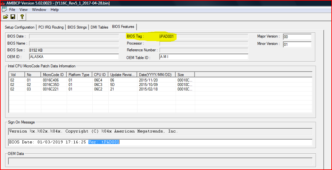This screenshot has width=332, height=170.
Task: Select the DMI Tables tab
Action: tap(99, 27)
